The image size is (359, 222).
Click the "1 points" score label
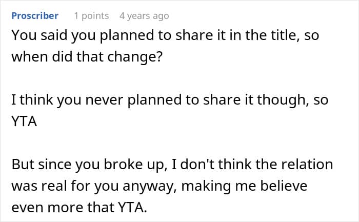coord(91,16)
